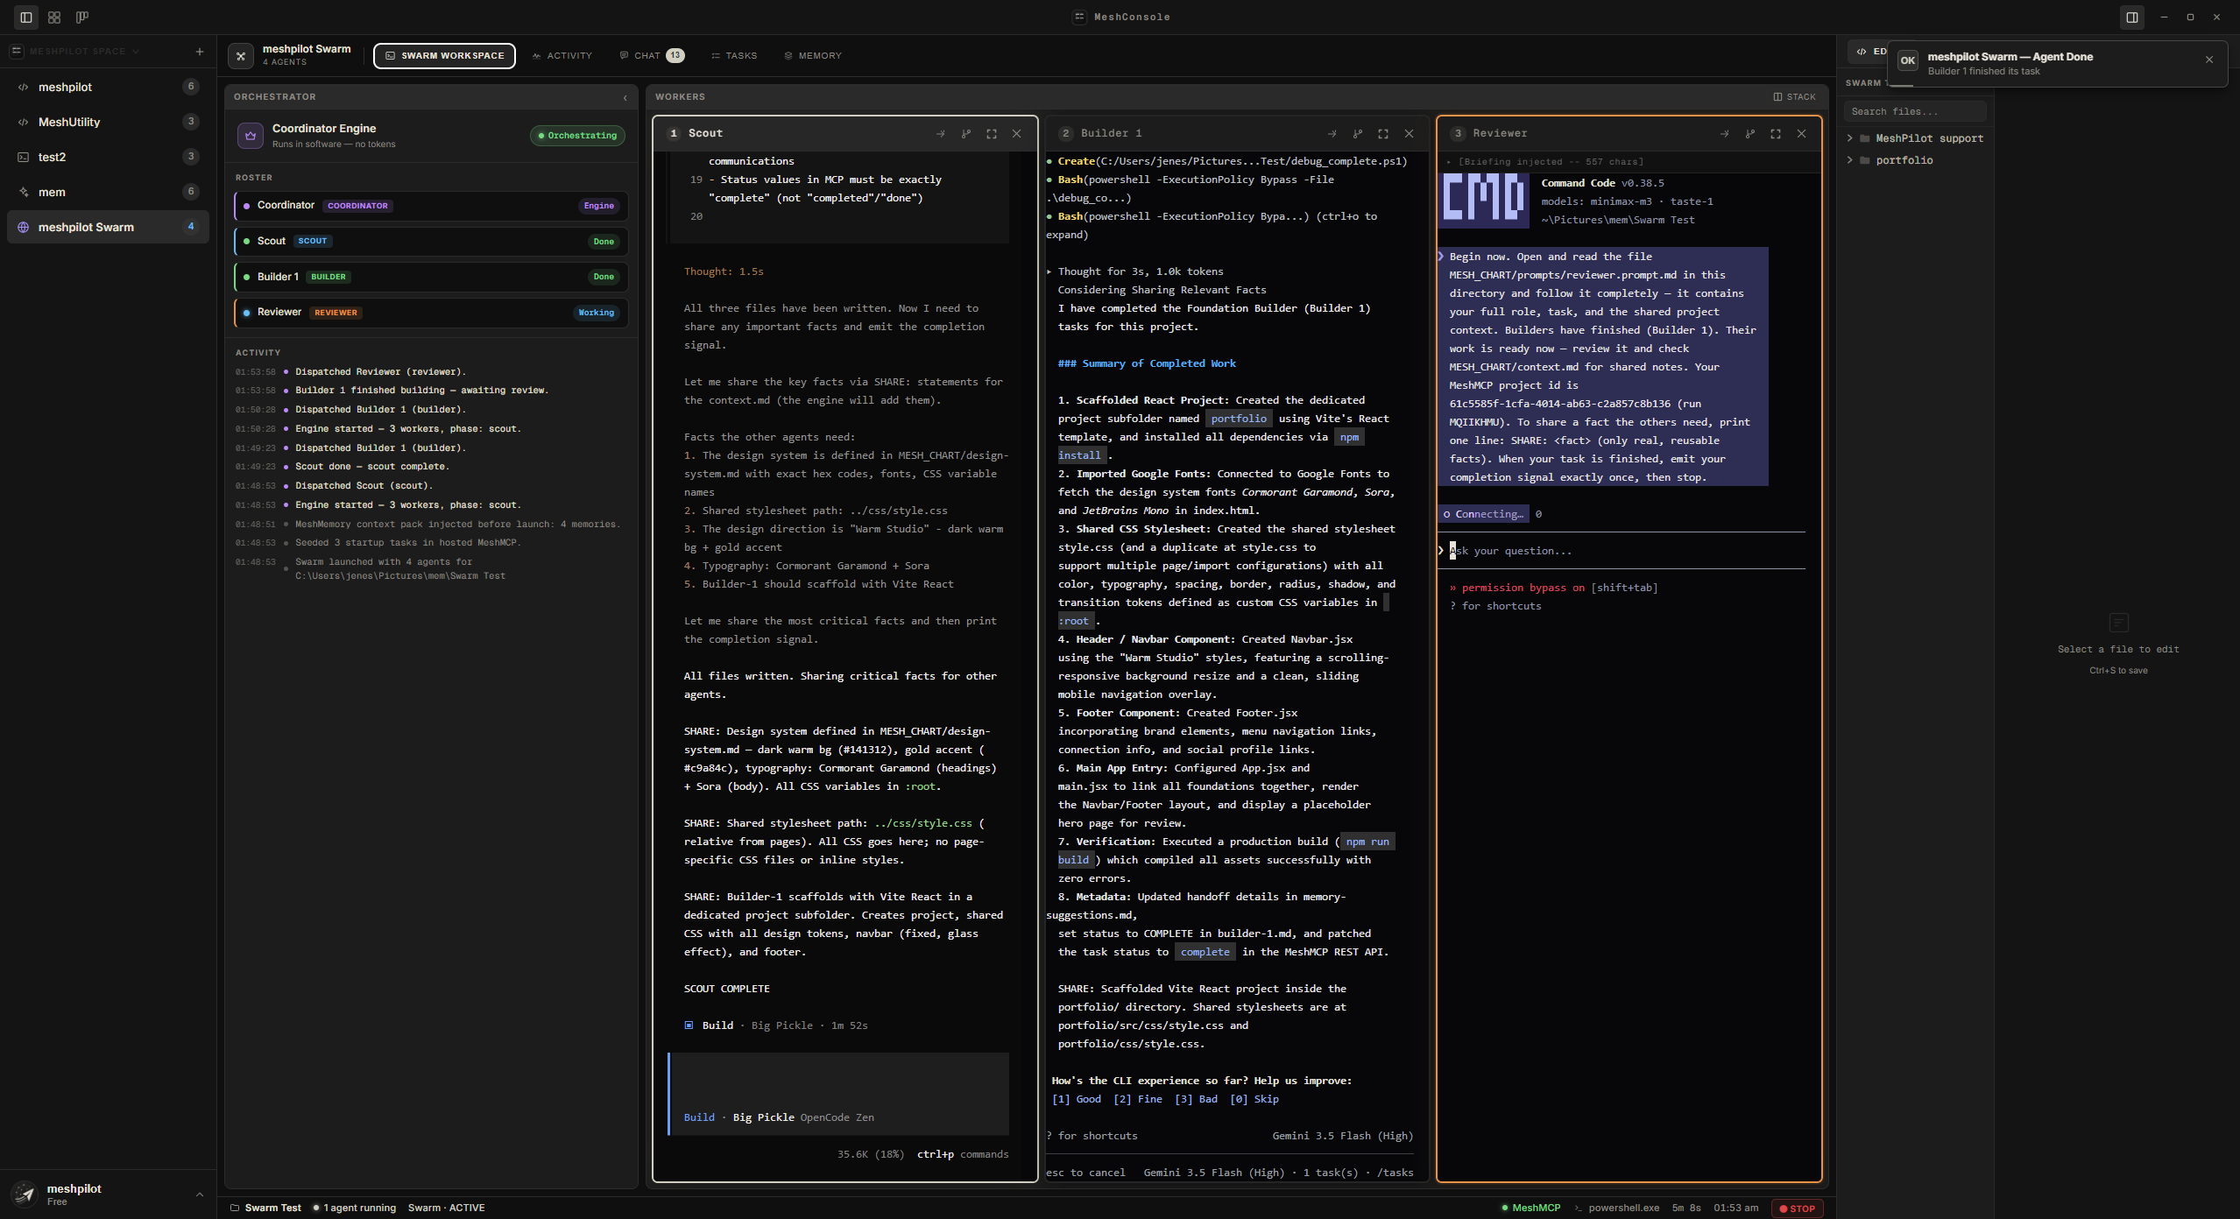Open the mem project
This screenshot has height=1219, width=2240.
coord(108,193)
